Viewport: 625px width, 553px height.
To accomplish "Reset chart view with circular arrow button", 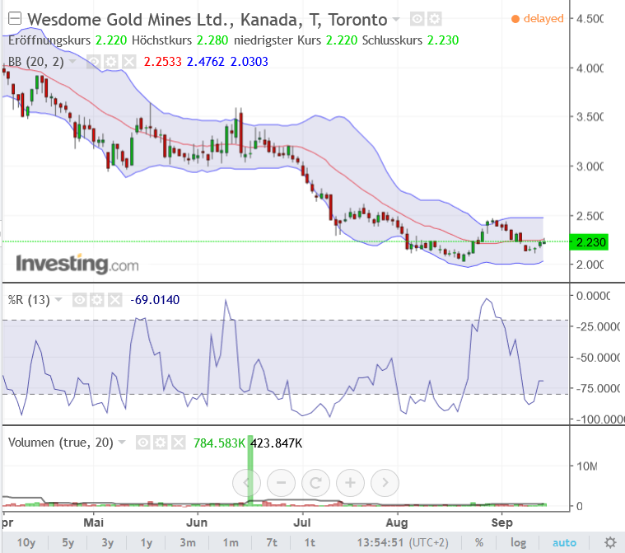I will [x=315, y=483].
